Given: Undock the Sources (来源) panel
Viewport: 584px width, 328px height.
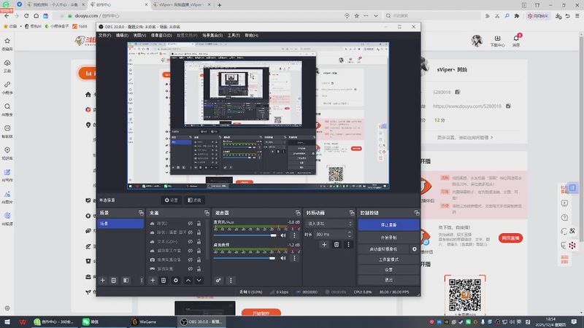Looking at the screenshot, I should coord(207,213).
